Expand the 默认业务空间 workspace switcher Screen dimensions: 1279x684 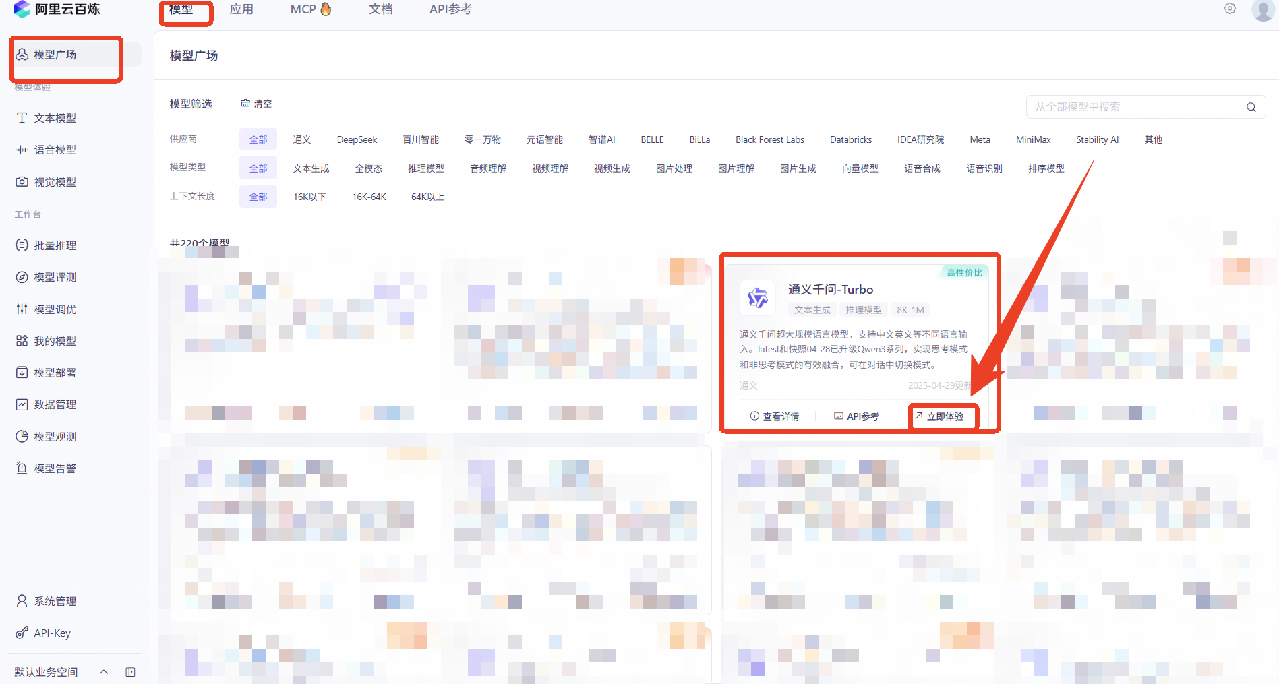coord(104,672)
